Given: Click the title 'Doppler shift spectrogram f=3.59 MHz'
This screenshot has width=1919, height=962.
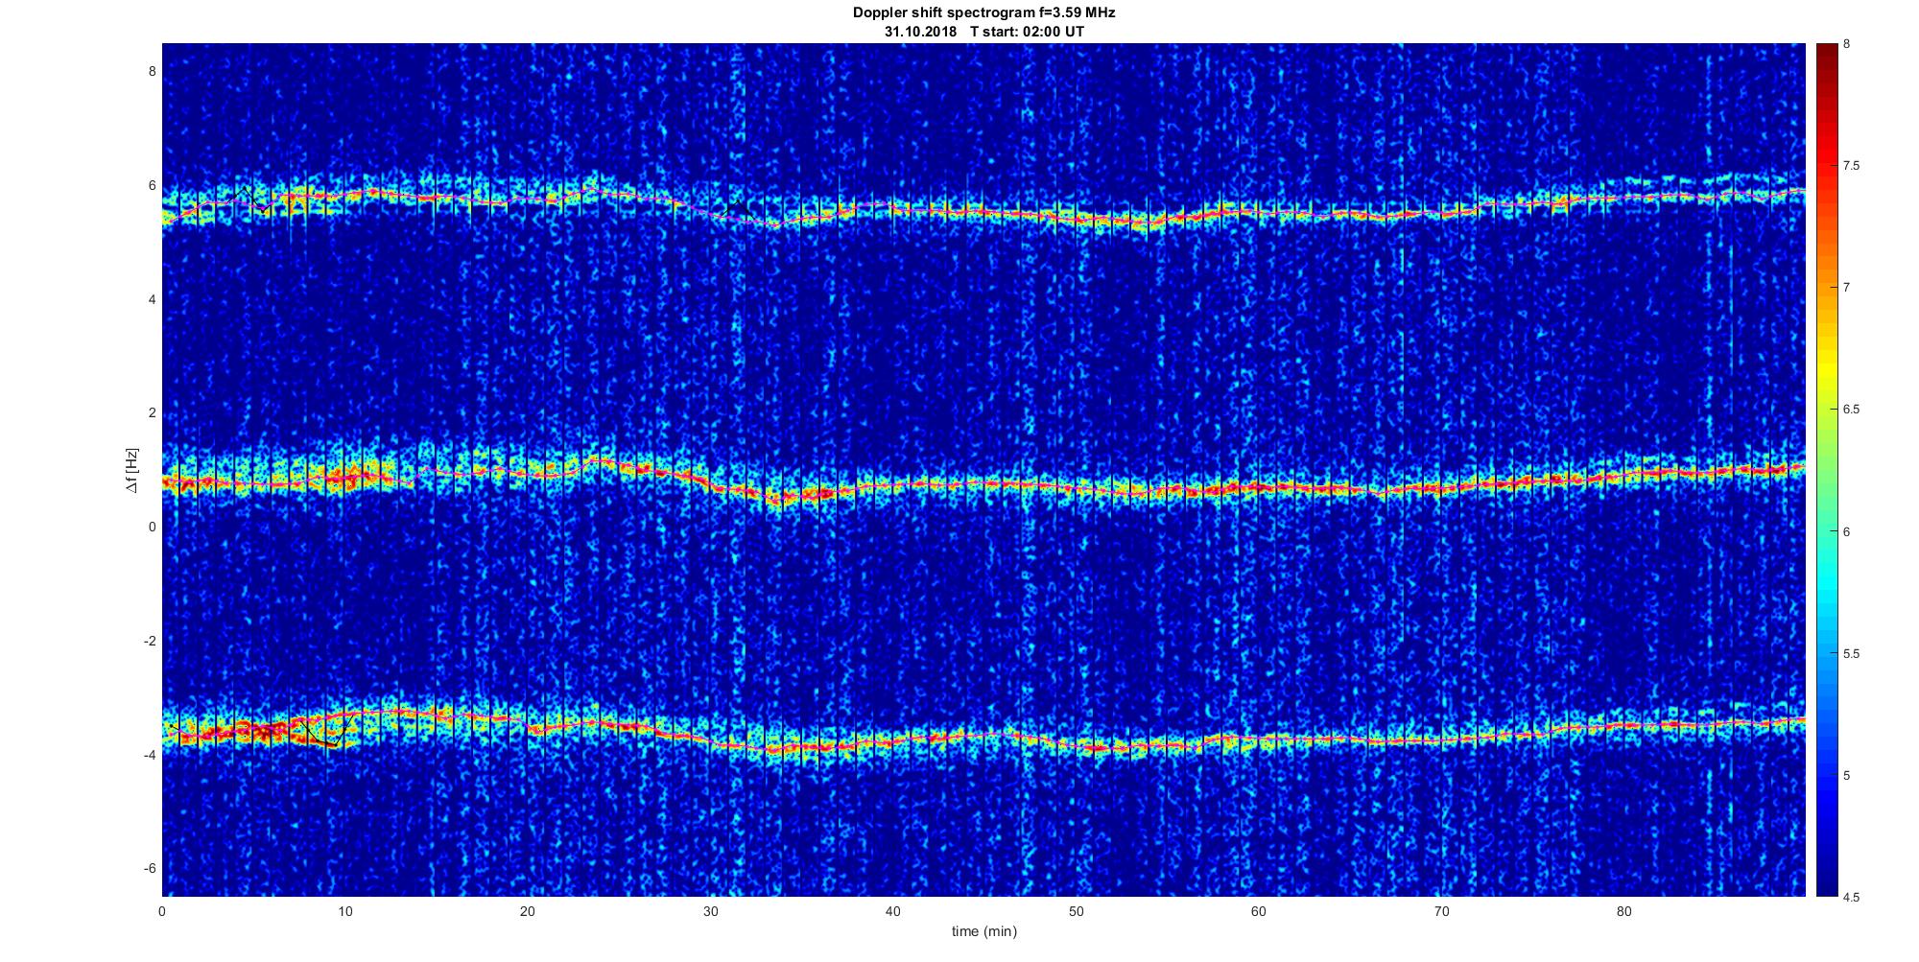Looking at the screenshot, I should (x=983, y=13).
